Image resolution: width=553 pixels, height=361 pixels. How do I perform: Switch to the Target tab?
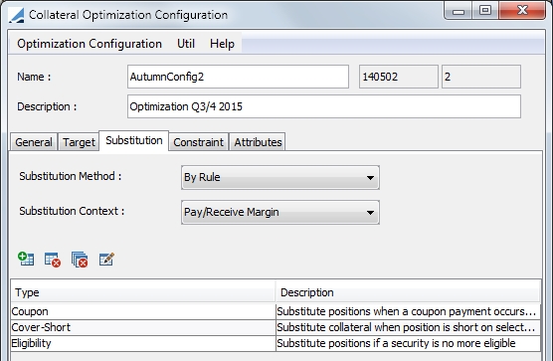coord(79,142)
